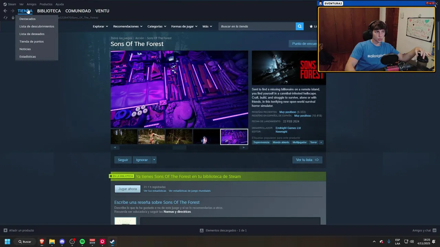Screen dimensions: 440x247
Task: Open File Explorer from the taskbar
Action: [52, 242]
